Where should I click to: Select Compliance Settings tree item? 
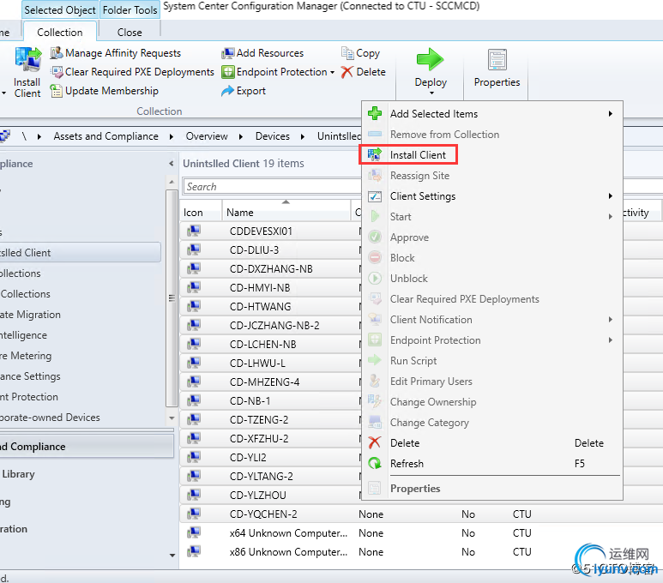(30, 376)
